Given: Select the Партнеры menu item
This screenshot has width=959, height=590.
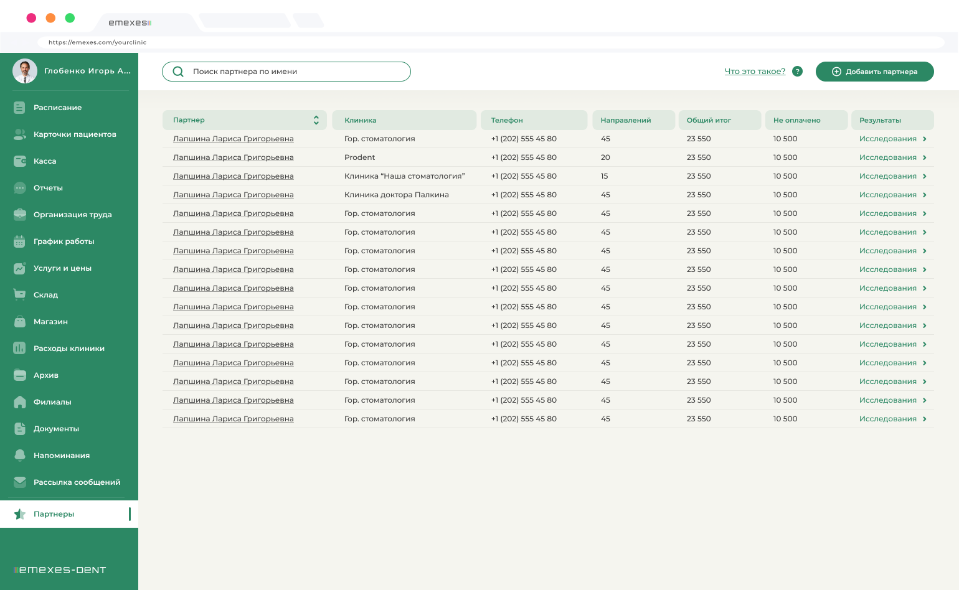Looking at the screenshot, I should tap(69, 514).
